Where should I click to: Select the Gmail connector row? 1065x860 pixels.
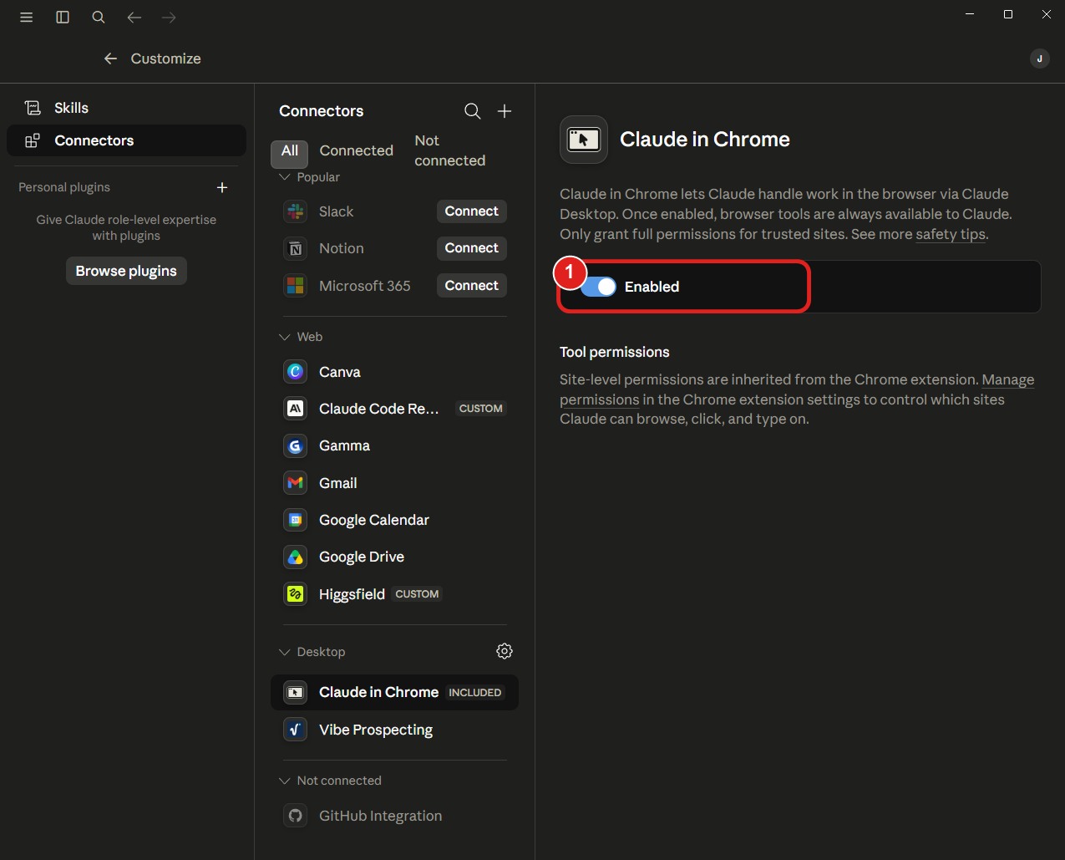point(394,483)
